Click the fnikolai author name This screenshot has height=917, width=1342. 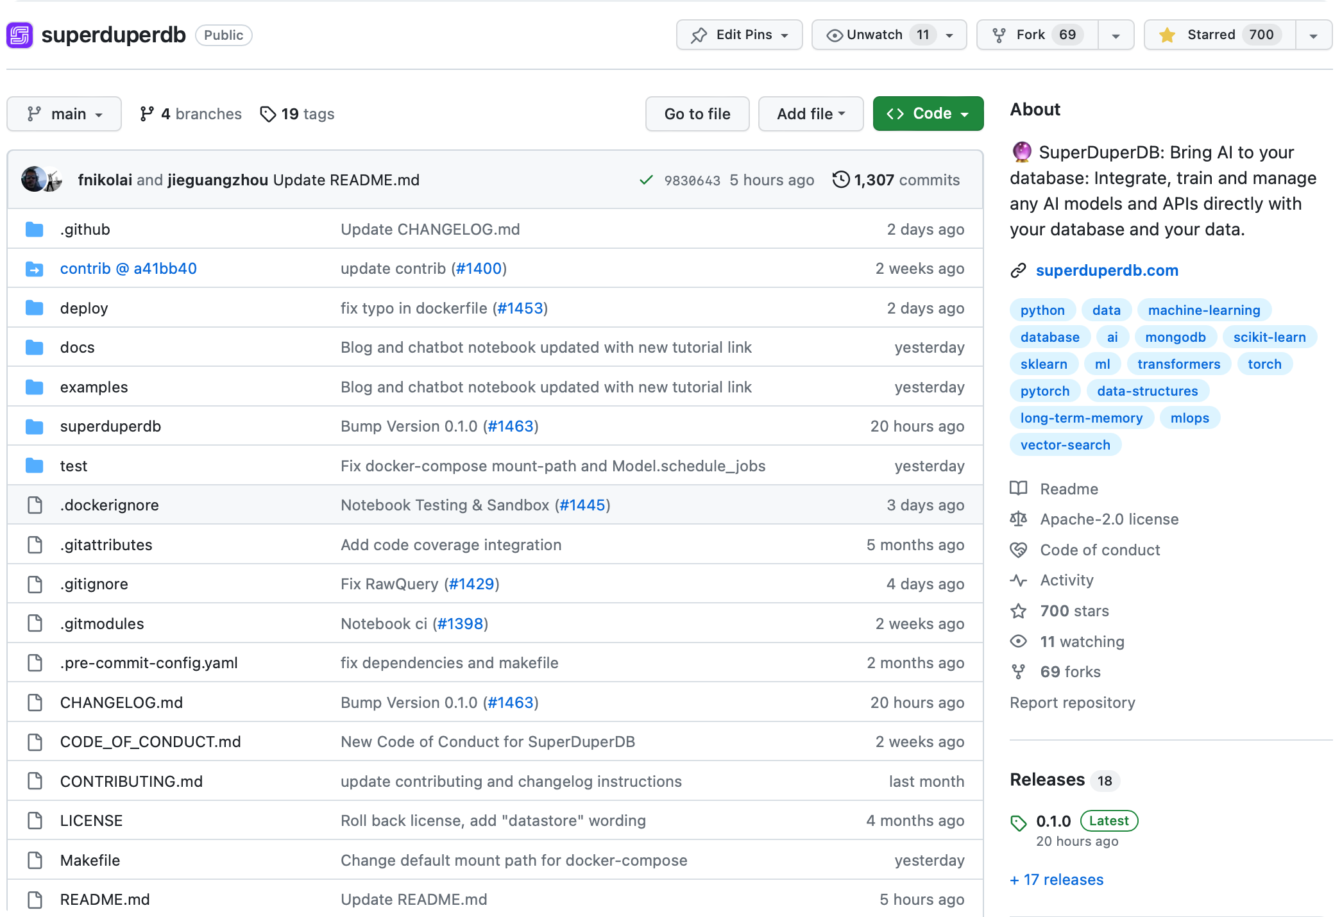(x=105, y=180)
